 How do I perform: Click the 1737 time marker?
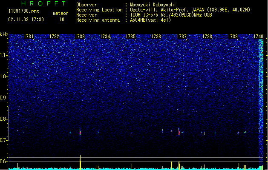point(182,37)
